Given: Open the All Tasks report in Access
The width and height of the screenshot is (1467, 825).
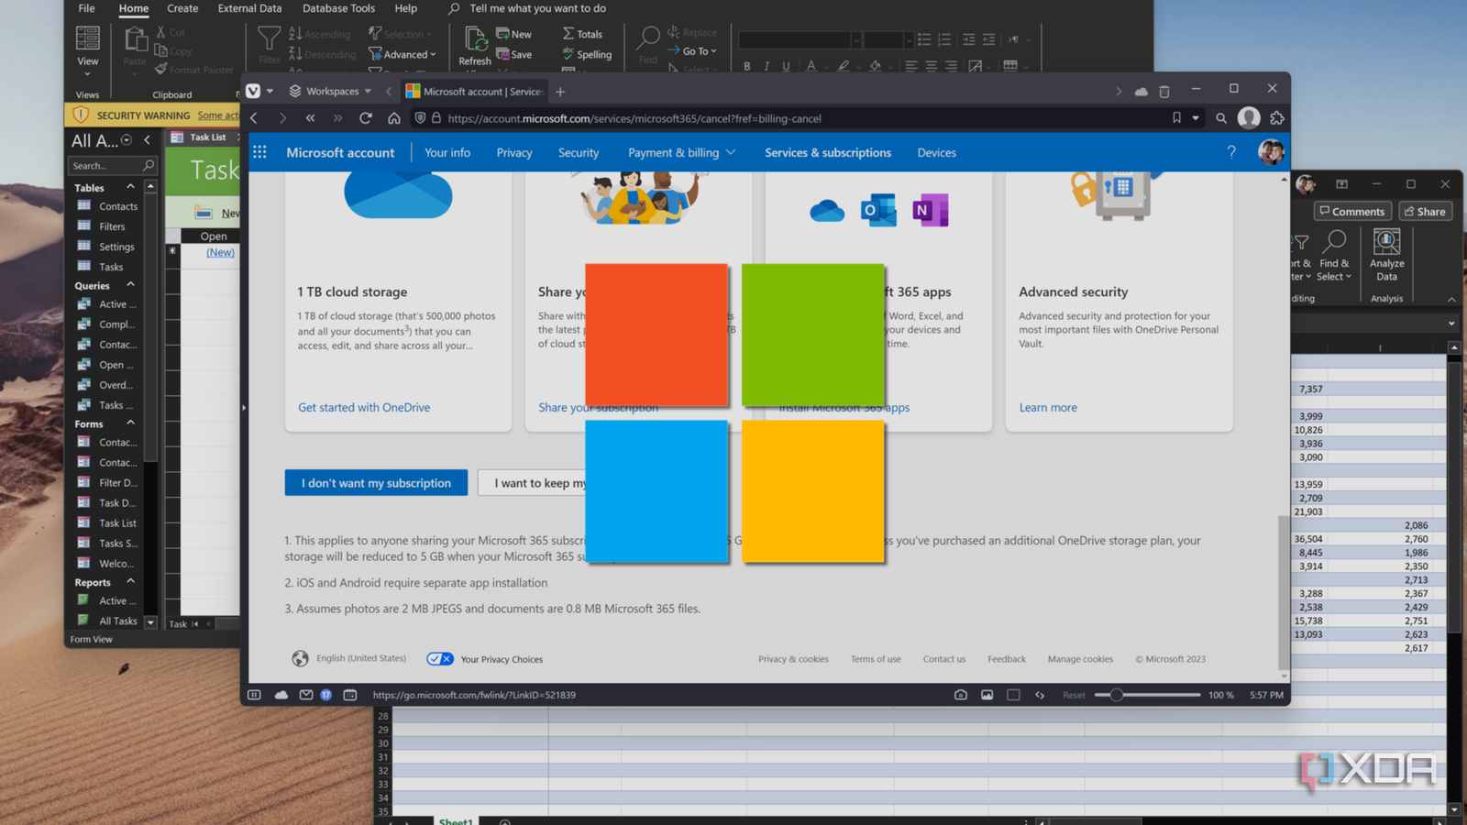Looking at the screenshot, I should click(x=108, y=621).
